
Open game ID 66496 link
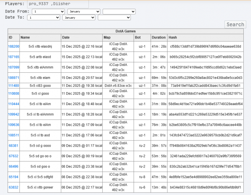click(13, 166)
